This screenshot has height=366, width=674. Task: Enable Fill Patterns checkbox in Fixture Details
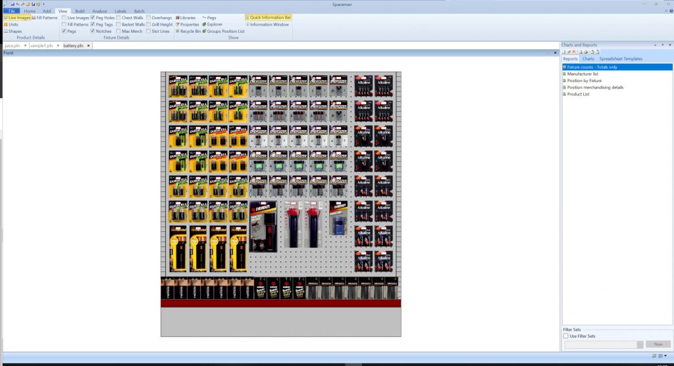[x=64, y=24]
